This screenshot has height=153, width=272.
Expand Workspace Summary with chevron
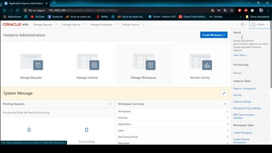225,104
